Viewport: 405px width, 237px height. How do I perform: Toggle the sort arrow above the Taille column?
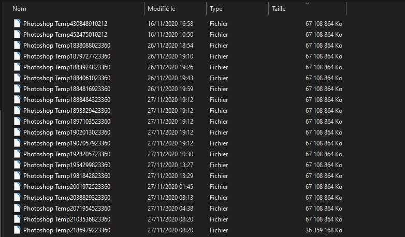[x=307, y=4]
